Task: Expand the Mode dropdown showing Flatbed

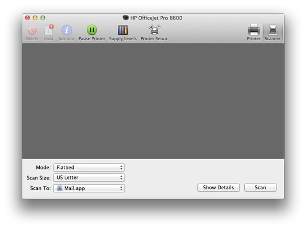Action: tap(89, 167)
